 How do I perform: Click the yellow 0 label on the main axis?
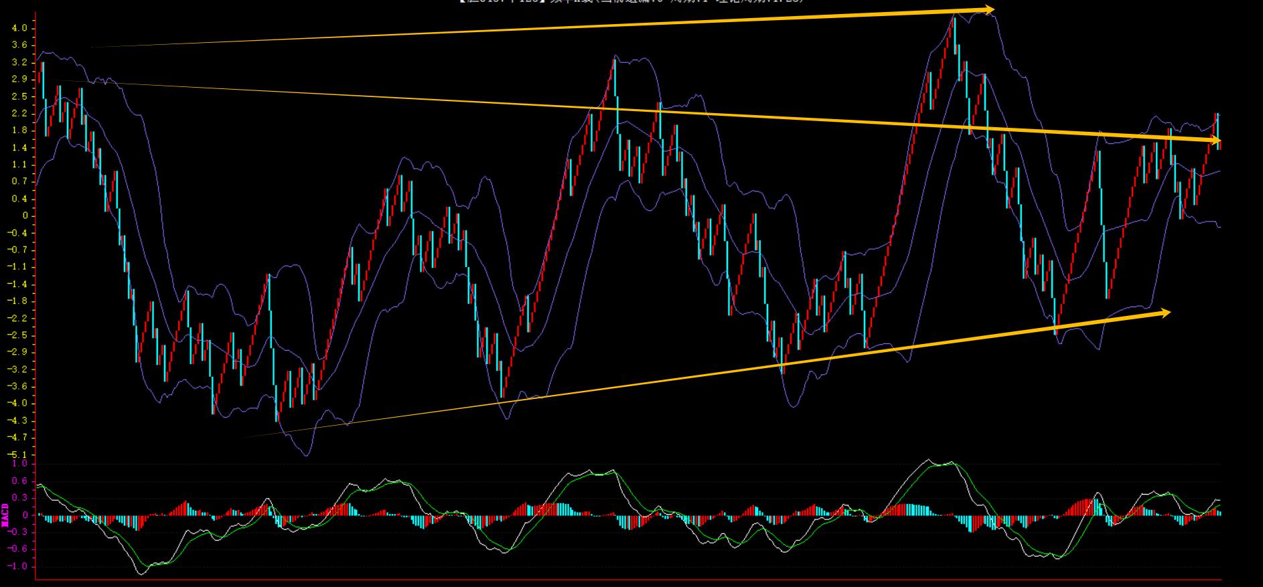25,216
